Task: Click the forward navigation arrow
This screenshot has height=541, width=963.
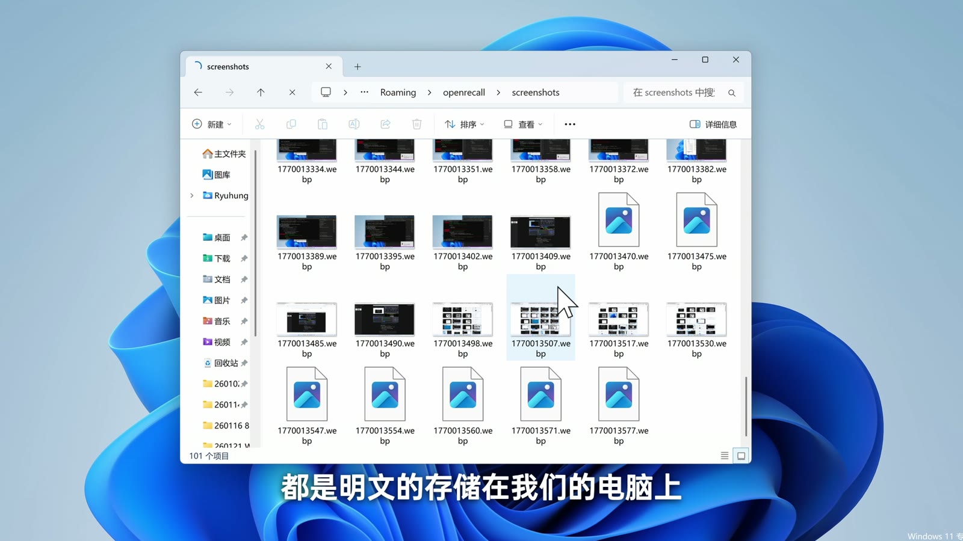Action: click(x=229, y=93)
